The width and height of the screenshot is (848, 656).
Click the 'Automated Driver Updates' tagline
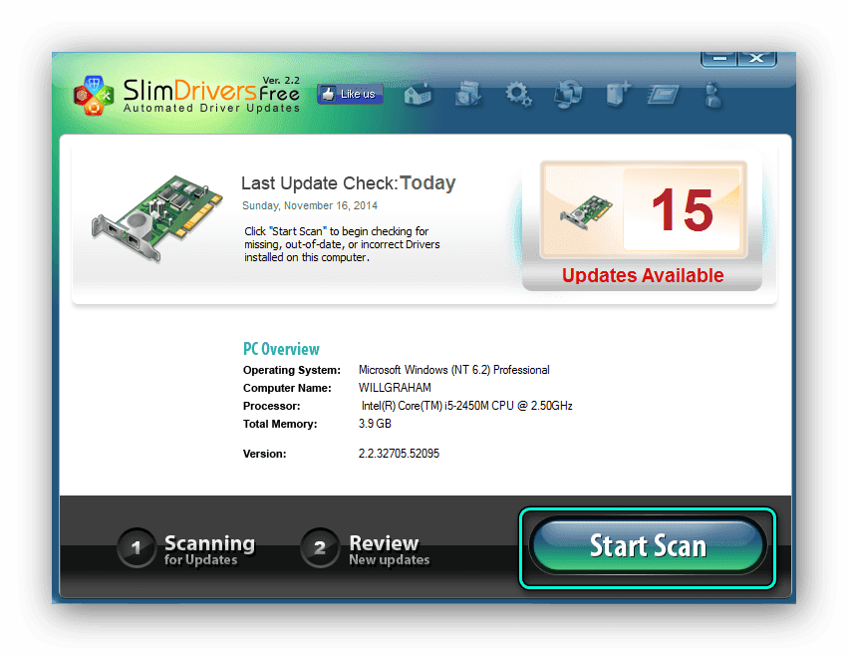click(211, 108)
